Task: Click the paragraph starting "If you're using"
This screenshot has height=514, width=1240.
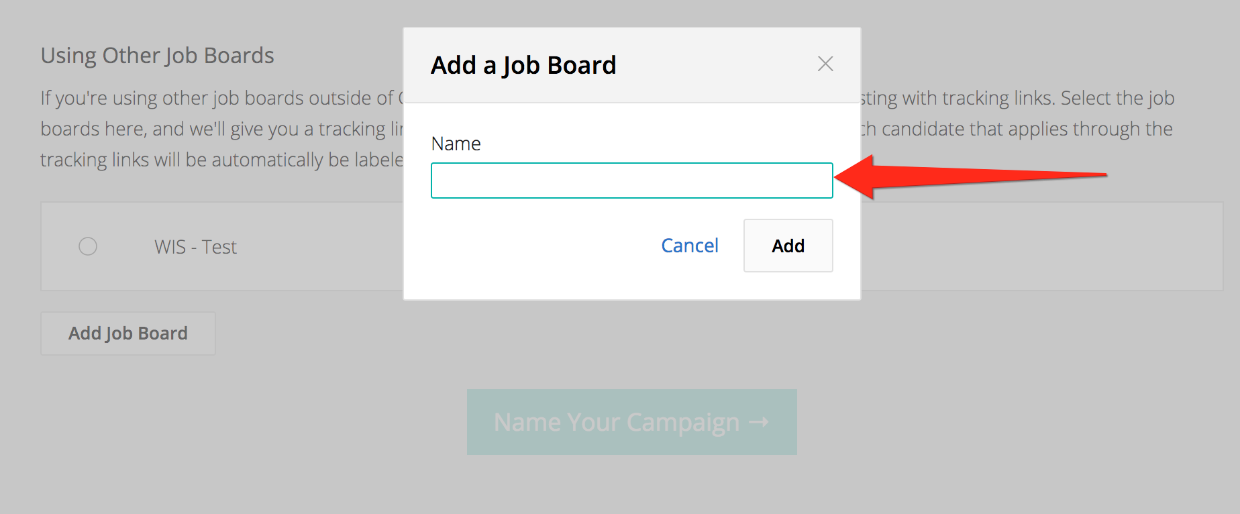Action: (215, 98)
